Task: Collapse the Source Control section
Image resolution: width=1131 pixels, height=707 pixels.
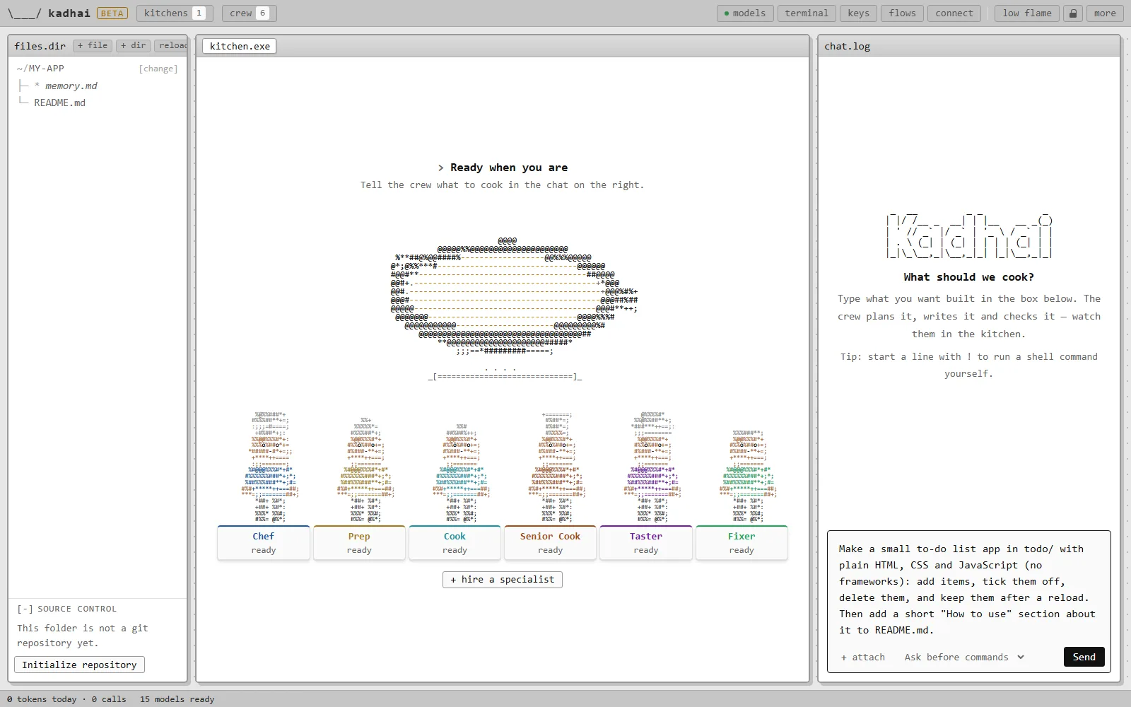Action: point(25,609)
